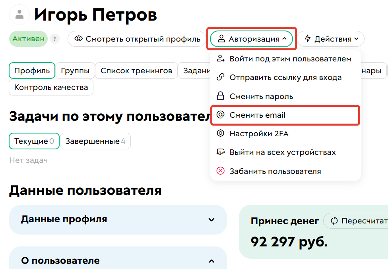Select the person icon for logging in as user
388x269 pixels.
(x=221, y=58)
